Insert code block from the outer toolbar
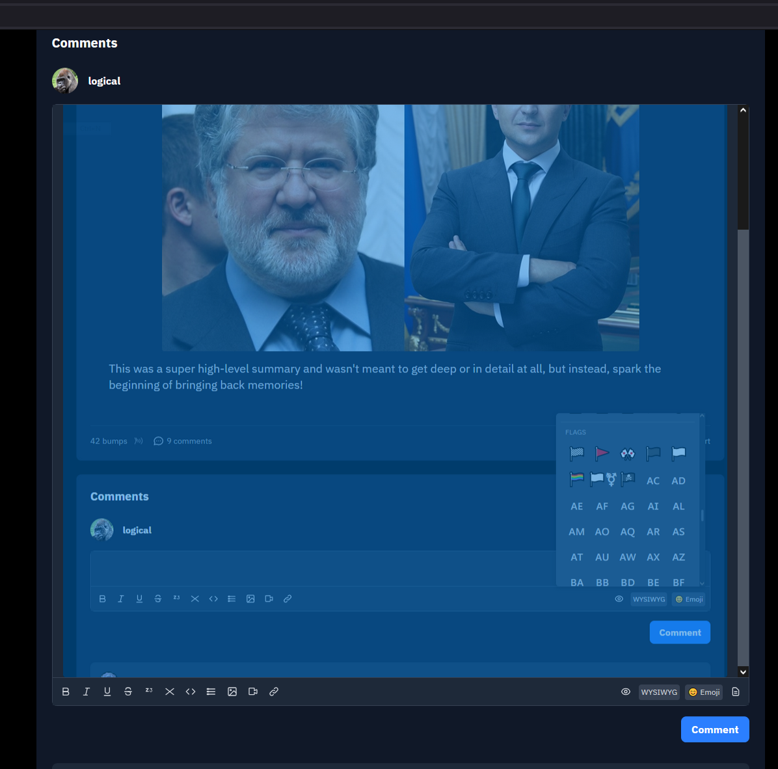This screenshot has width=778, height=769. pos(191,692)
